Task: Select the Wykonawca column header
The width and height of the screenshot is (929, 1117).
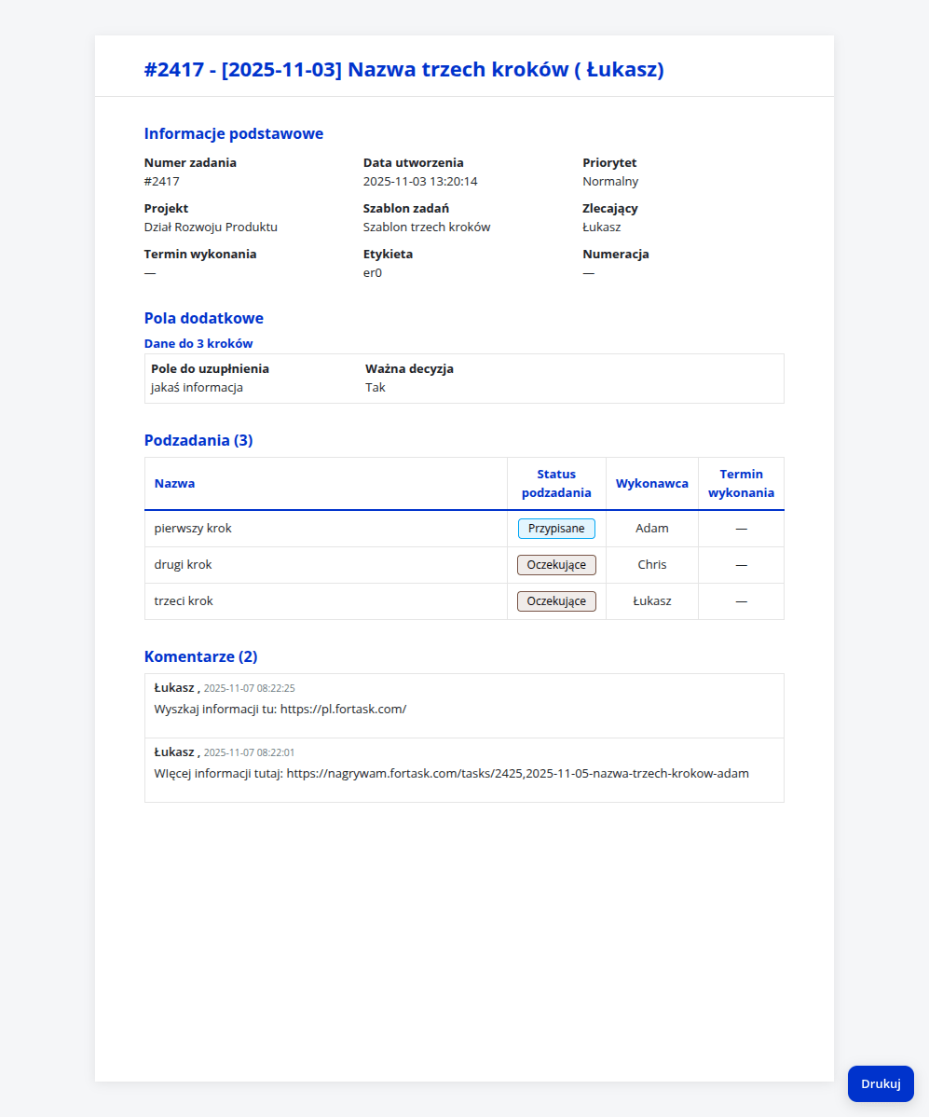Action: (651, 483)
